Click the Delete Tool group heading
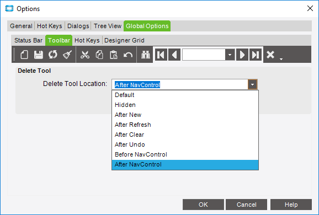The height and width of the screenshot is (215, 319). [34, 71]
